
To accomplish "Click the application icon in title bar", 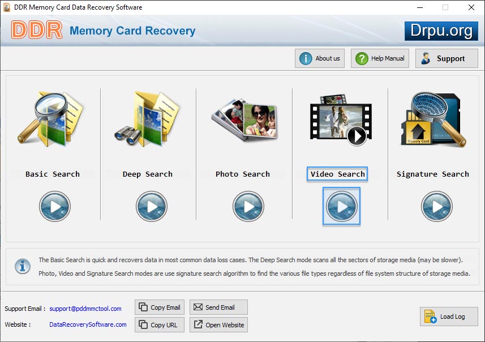I will pos(7,7).
